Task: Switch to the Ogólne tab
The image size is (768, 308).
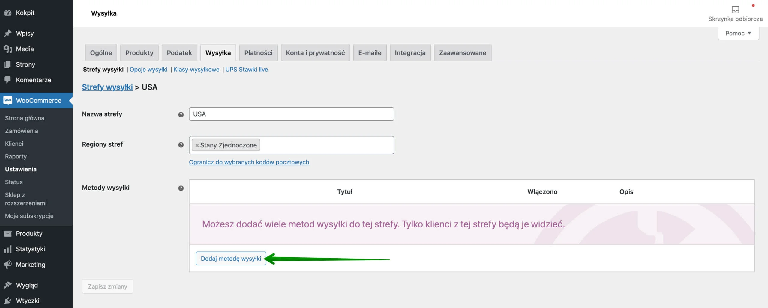Action: pos(101,53)
